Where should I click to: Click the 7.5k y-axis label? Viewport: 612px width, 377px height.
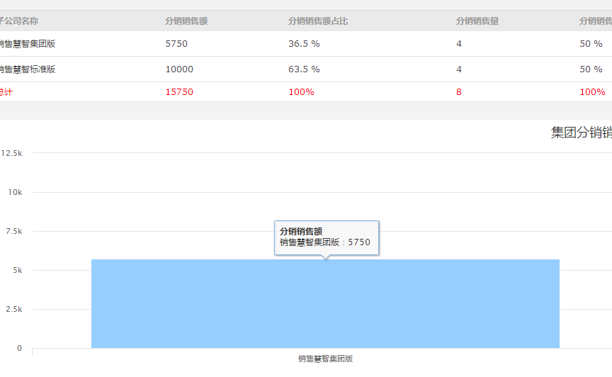tap(14, 231)
